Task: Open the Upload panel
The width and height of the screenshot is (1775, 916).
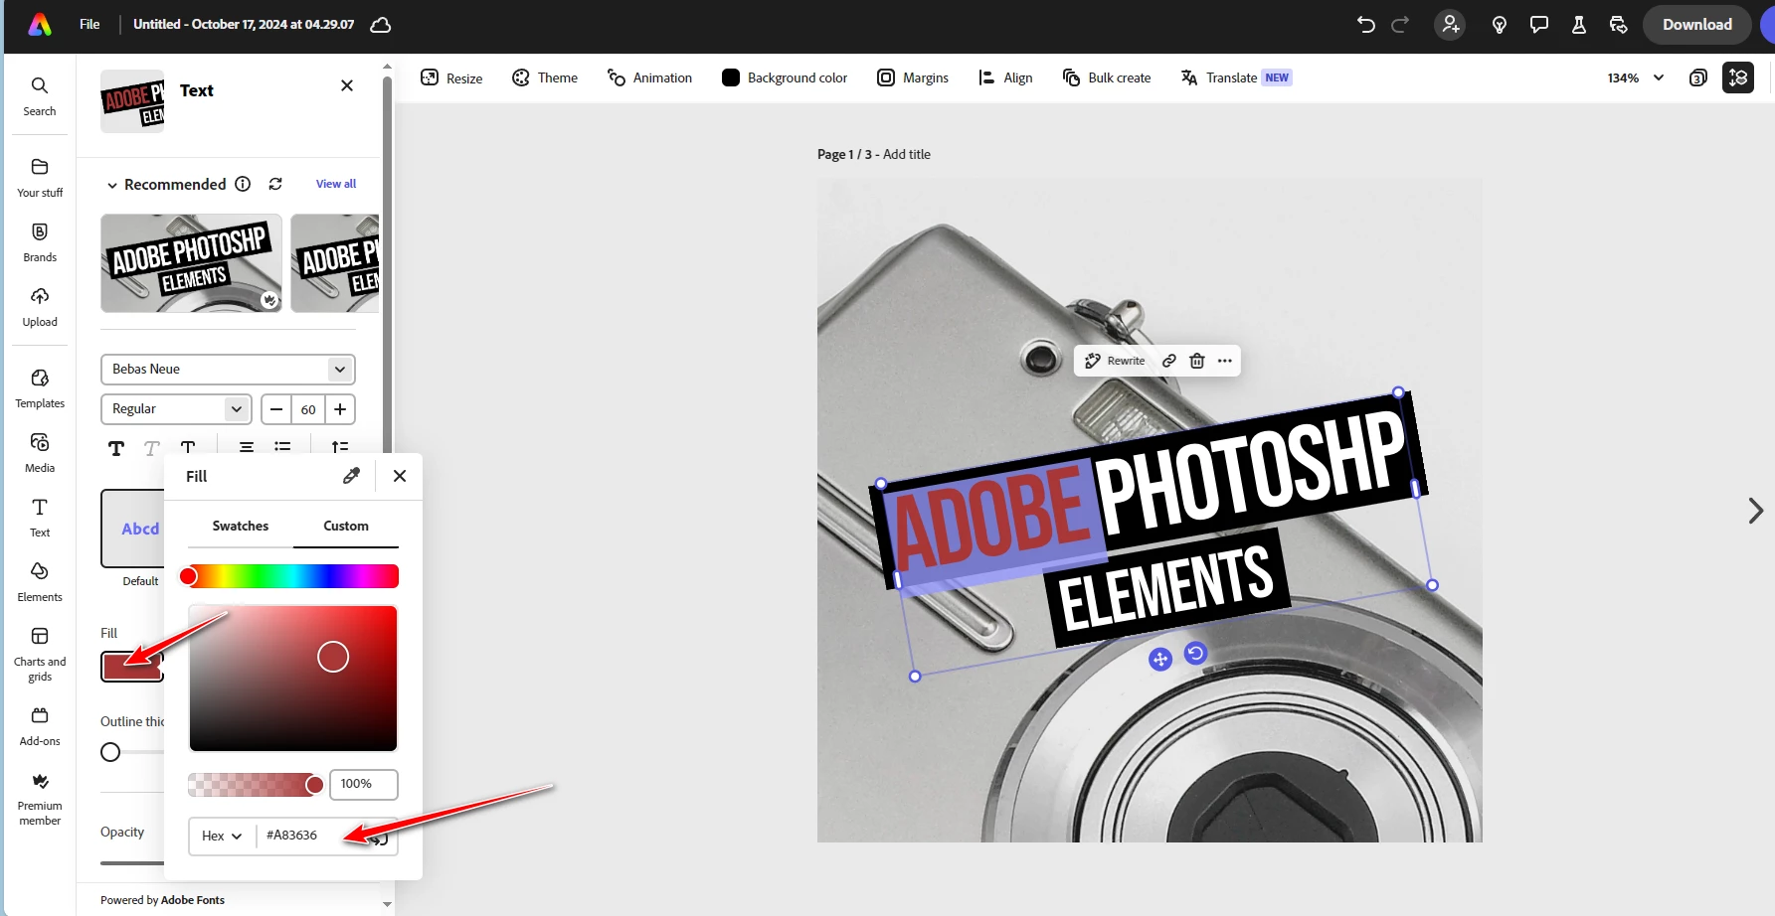Action: click(x=40, y=307)
